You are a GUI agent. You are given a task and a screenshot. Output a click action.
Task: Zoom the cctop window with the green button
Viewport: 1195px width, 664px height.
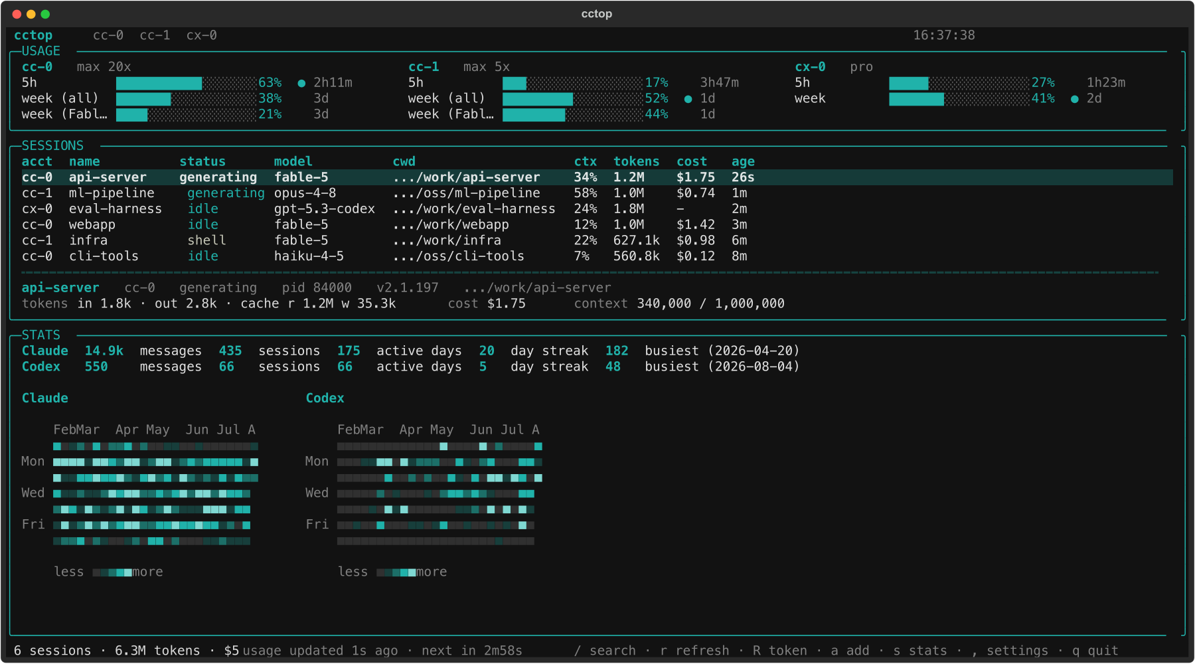[x=45, y=14]
